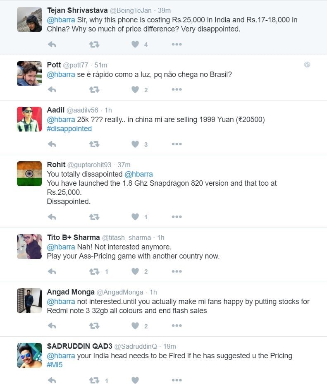Like Angad Monga's Redmi note tweet

(x=135, y=326)
